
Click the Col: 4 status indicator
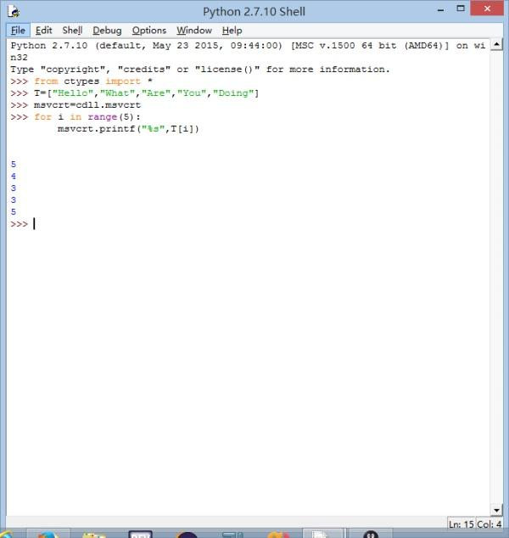coord(489,524)
